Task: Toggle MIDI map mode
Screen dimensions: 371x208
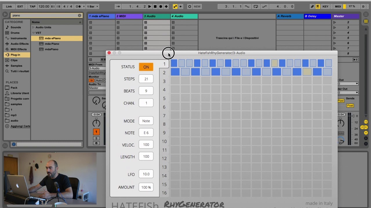Action: [338, 6]
